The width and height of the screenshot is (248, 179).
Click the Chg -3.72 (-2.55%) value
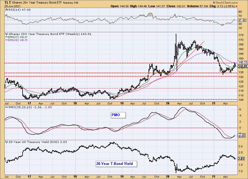222,6
